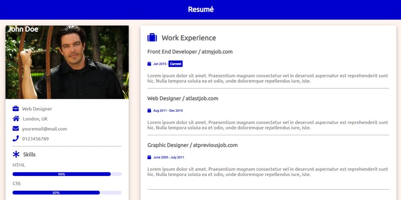Click the suitcase icon beside Work Experience
Image resolution: width=401 pixels, height=200 pixels.
tap(152, 38)
